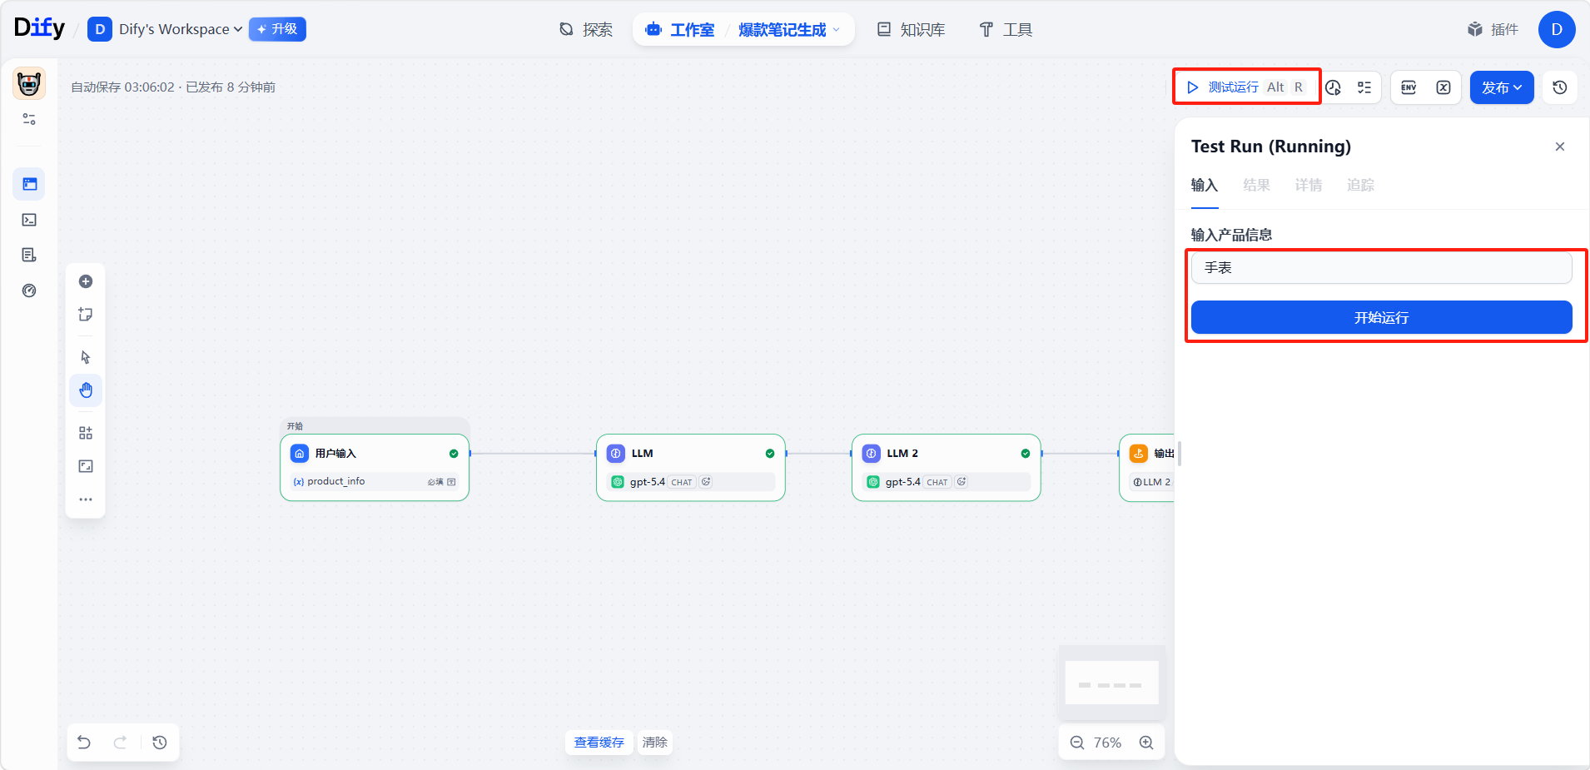1590x770 pixels.
Task: Organize nodes with the grid layout icon
Action: (x=86, y=433)
